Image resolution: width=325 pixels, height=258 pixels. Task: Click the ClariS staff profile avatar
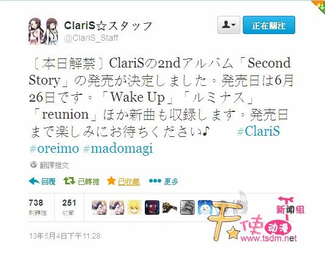click(43, 31)
